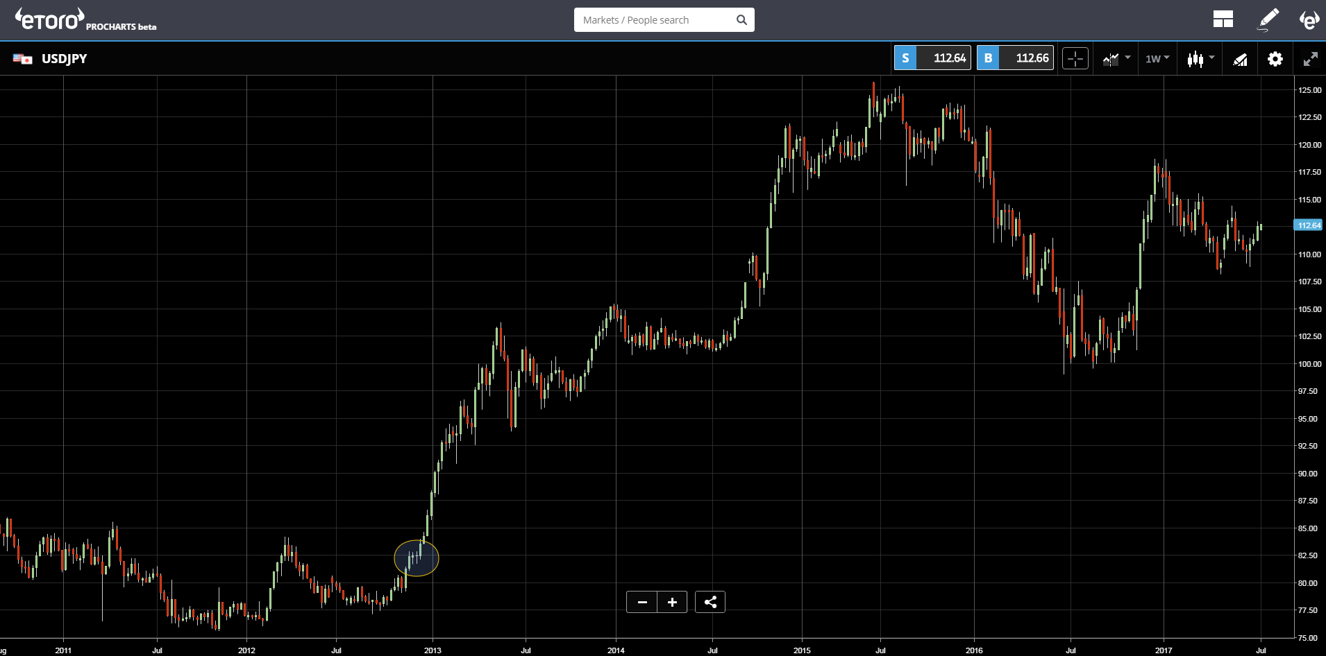The width and height of the screenshot is (1326, 656).
Task: Open the 1W timeframe dropdown
Action: click(1157, 59)
